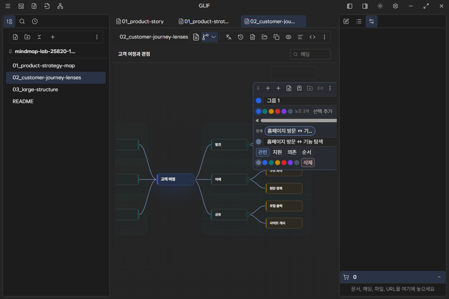Expand the cart panel chevron
The width and height of the screenshot is (449, 299).
tap(439, 277)
